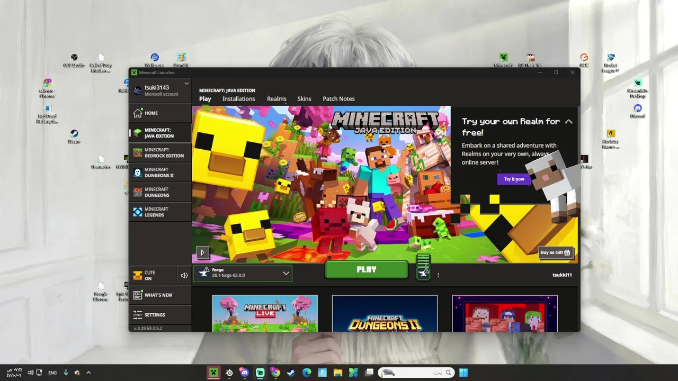This screenshot has height=381, width=678.
Task: Open Minecraft Dungeons in sidebar
Action: 160,192
